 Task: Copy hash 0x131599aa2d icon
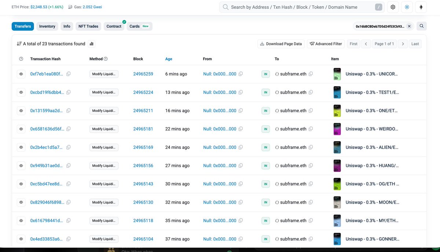(68, 110)
